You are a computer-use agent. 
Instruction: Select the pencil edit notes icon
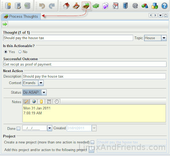point(26,101)
